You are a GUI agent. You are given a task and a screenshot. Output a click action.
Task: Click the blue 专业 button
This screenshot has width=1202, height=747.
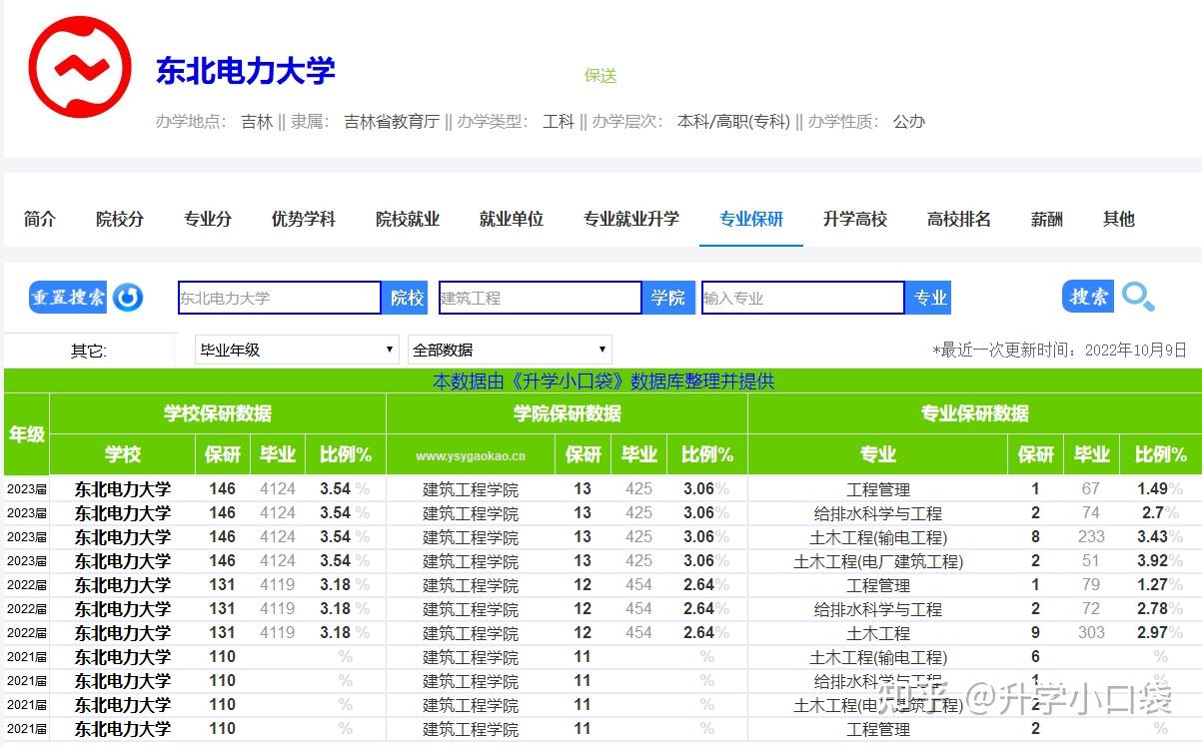point(930,298)
